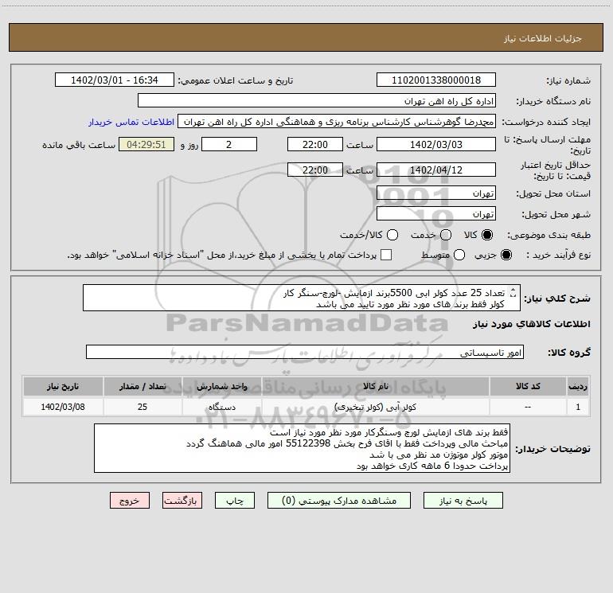Click the نام کالا column header
This screenshot has height=593, width=613.
click(375, 386)
